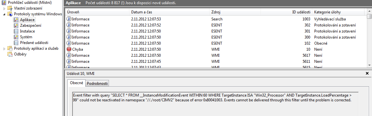Click the info icon of Search event 1003
The image size is (372, 116).
pos(69,19)
